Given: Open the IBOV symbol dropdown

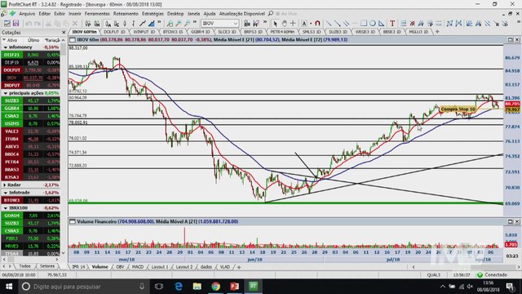Looking at the screenshot, I should tap(236, 24).
